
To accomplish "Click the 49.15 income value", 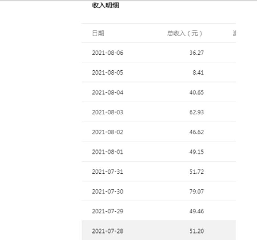I will [196, 152].
